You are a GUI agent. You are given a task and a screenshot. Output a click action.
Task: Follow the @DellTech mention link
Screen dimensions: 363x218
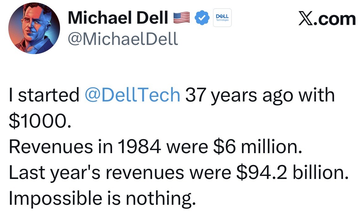click(x=132, y=95)
